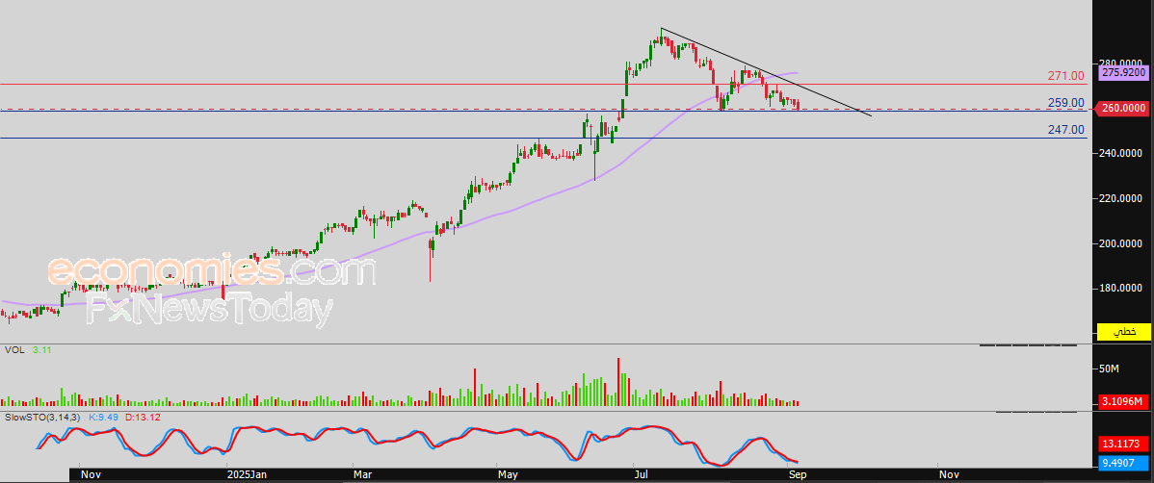
Task: Click the 180.0000 price axis label
Action: (x=1121, y=289)
